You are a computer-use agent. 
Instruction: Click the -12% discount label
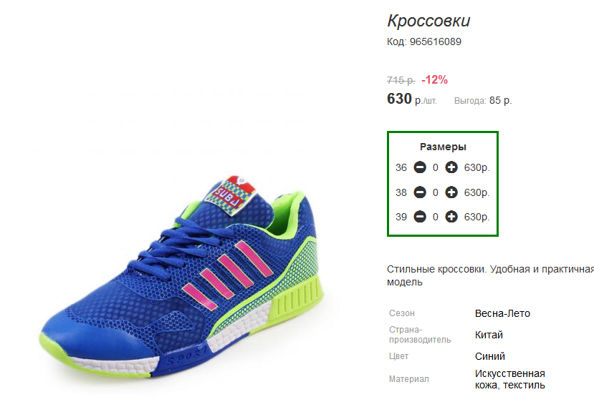[434, 79]
